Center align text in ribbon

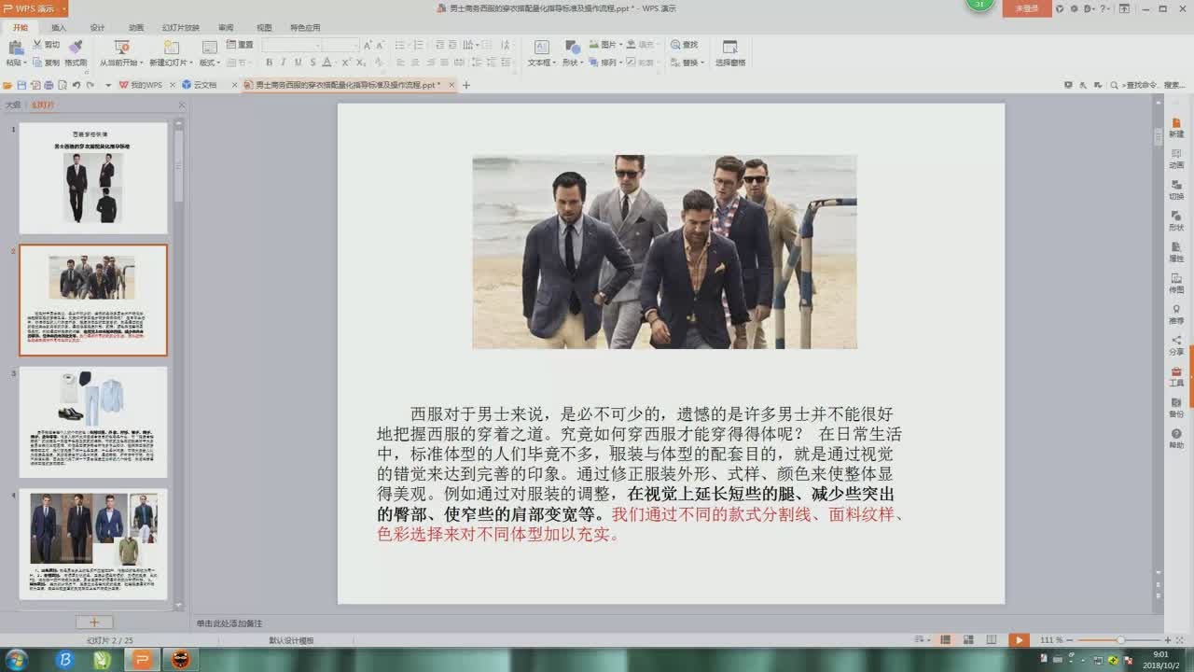click(x=416, y=63)
